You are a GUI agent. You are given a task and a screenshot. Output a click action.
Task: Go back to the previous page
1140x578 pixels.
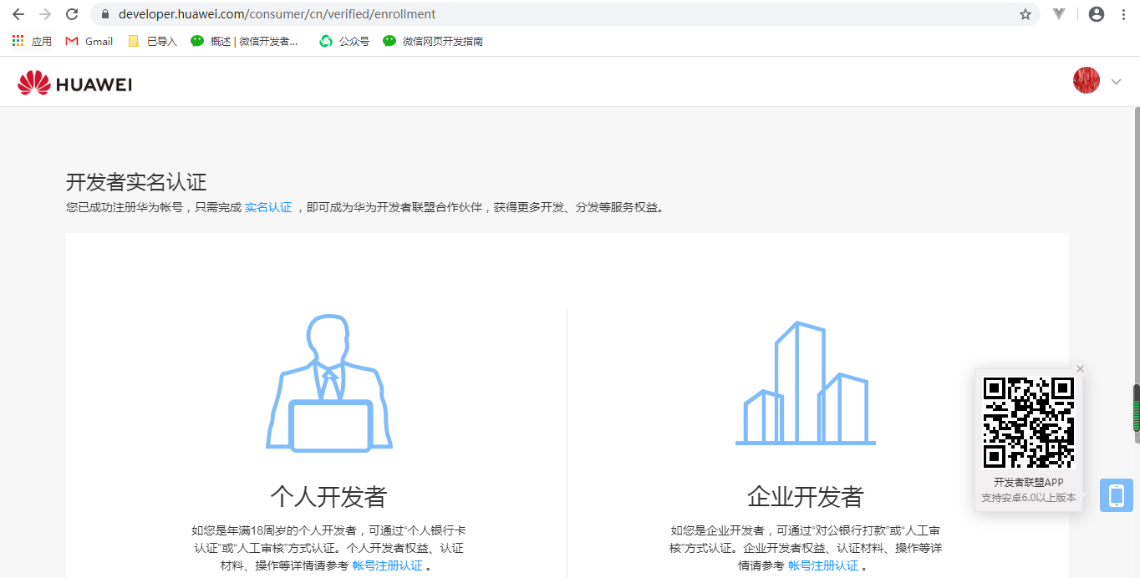click(18, 14)
